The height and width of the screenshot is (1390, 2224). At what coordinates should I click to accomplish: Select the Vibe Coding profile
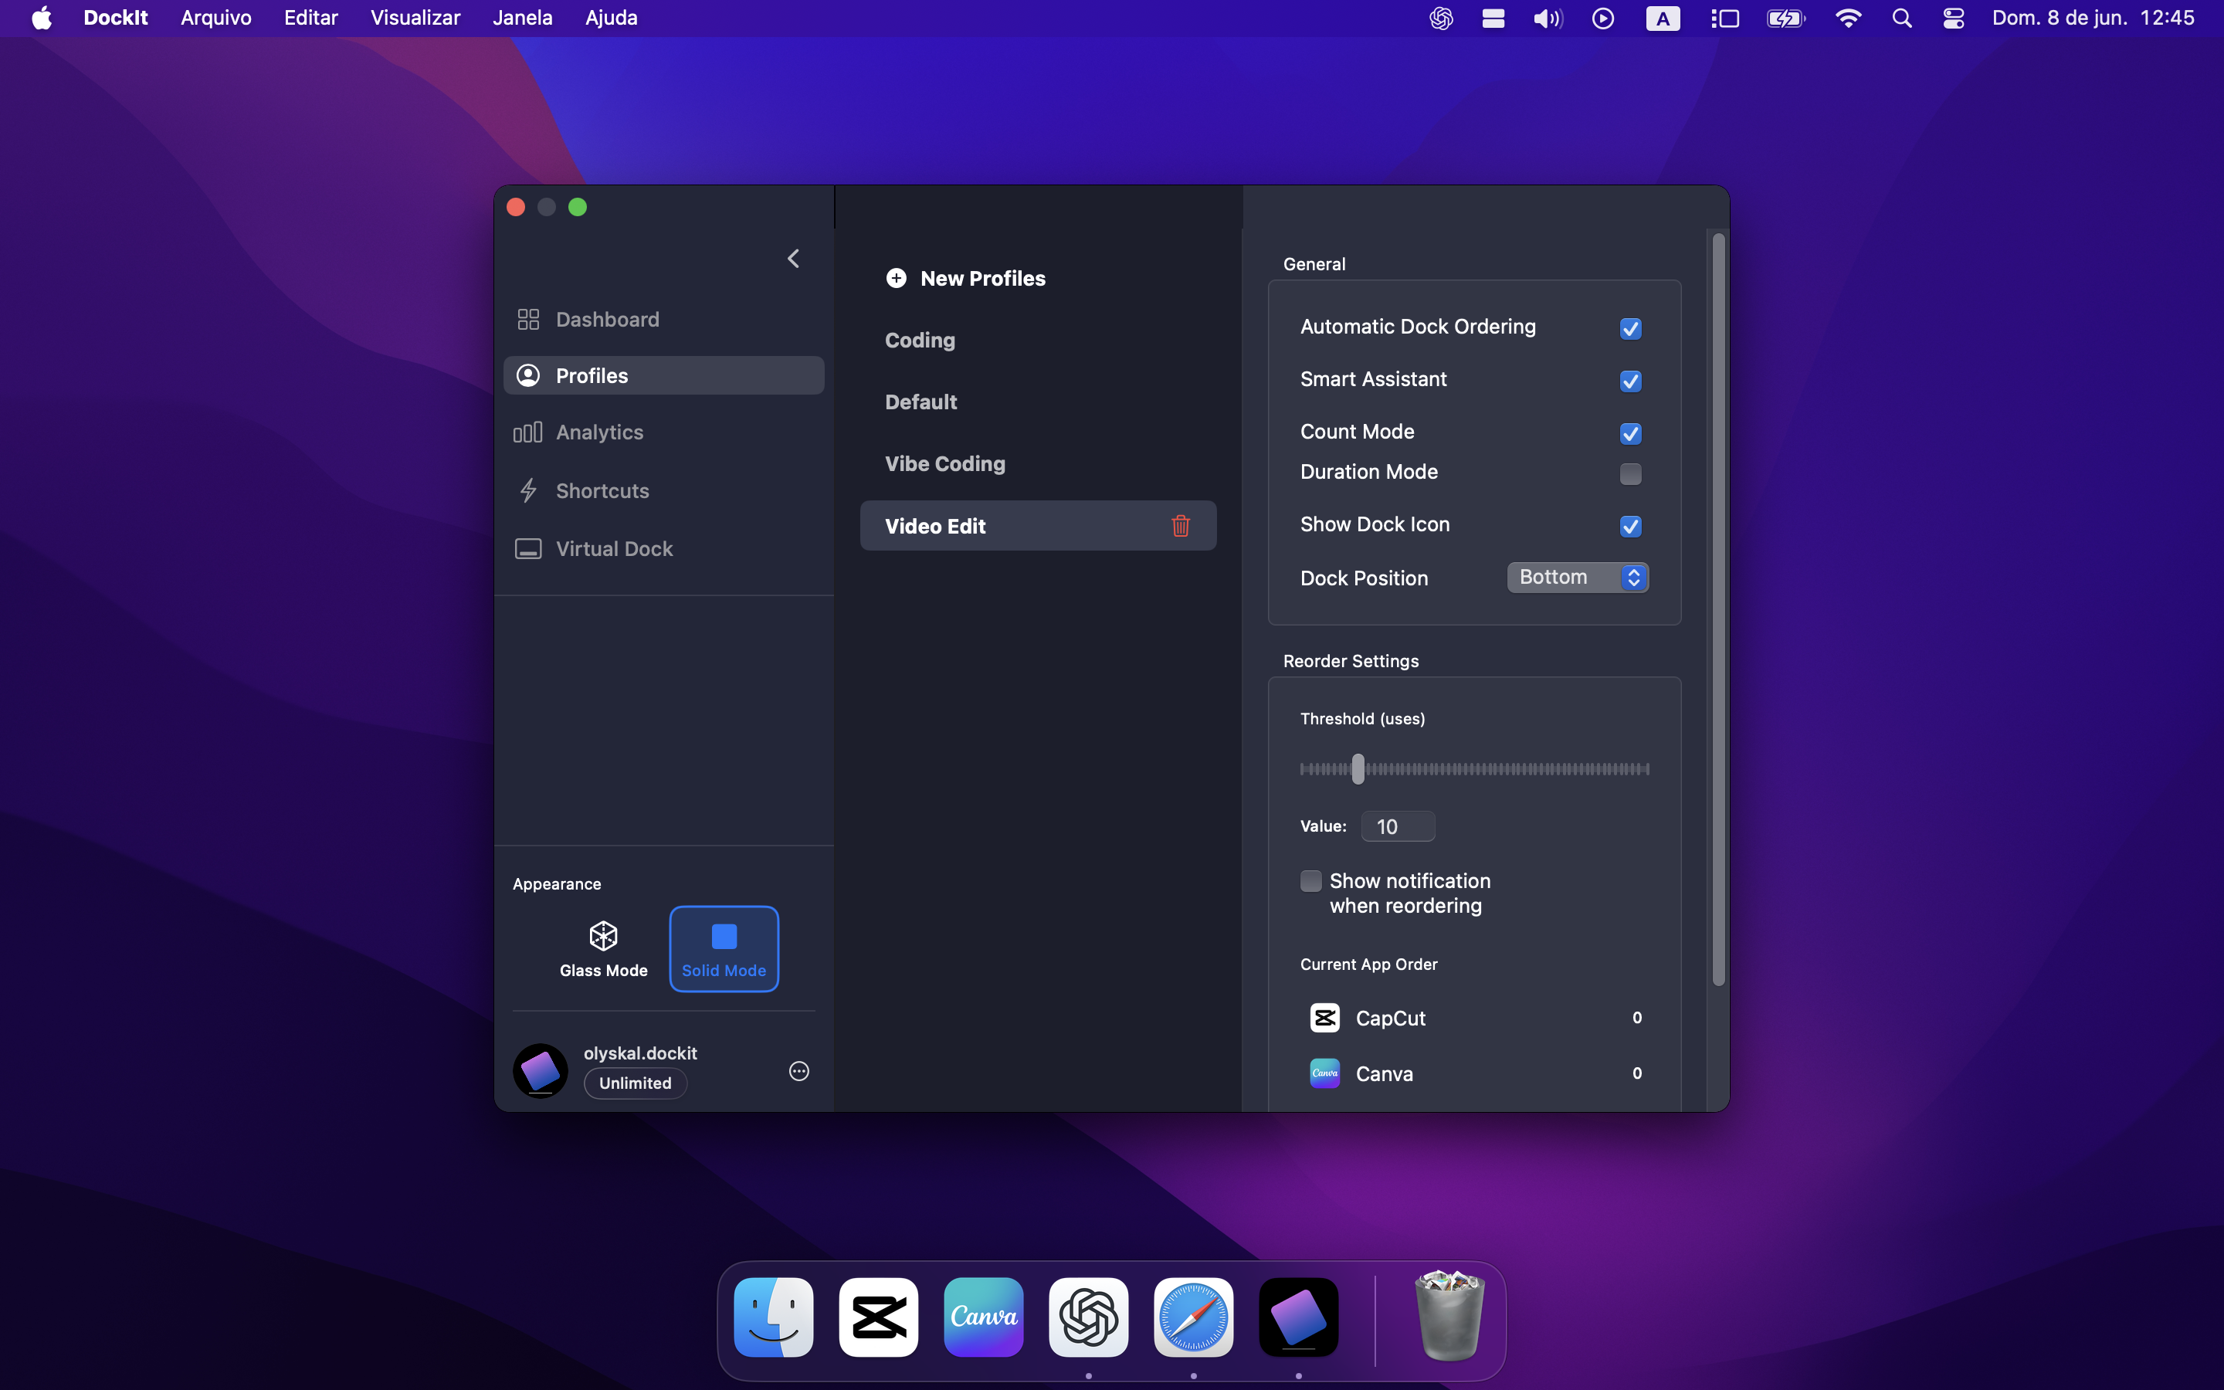coord(944,464)
